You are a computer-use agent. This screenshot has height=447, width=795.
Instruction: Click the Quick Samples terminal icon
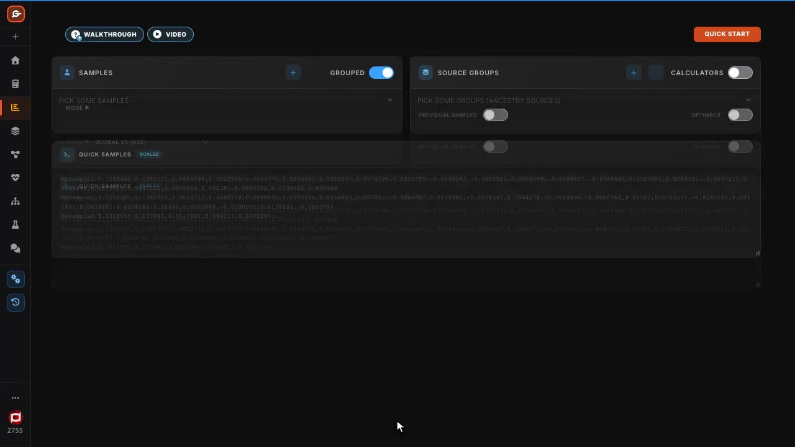[67, 154]
